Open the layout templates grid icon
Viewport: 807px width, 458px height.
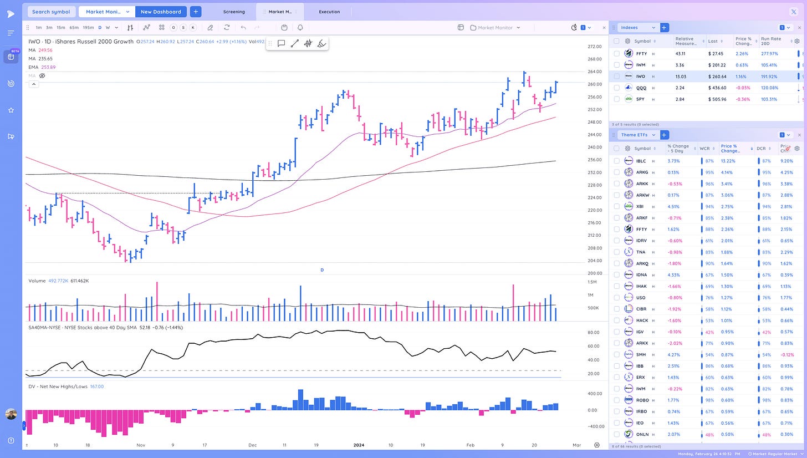[162, 27]
